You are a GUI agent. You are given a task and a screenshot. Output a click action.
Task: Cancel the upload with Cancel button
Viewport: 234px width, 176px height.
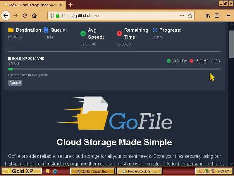pos(15,83)
